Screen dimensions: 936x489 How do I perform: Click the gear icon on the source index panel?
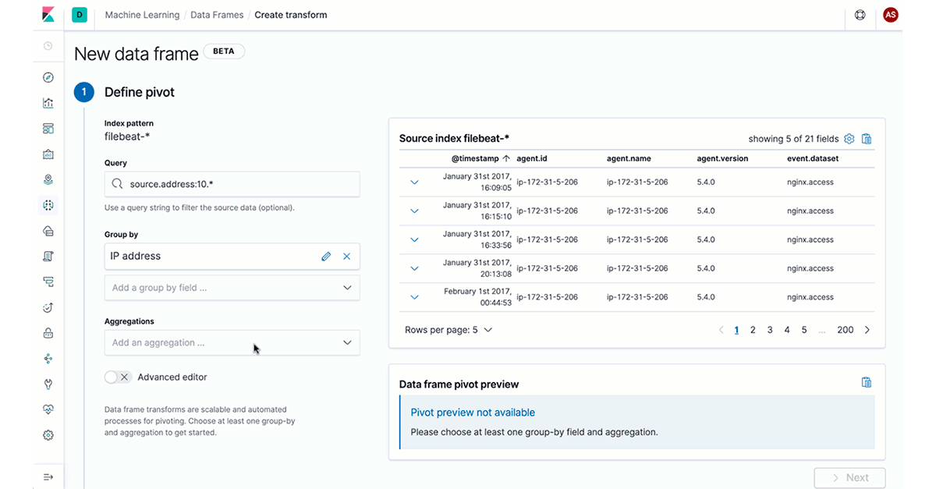point(849,138)
